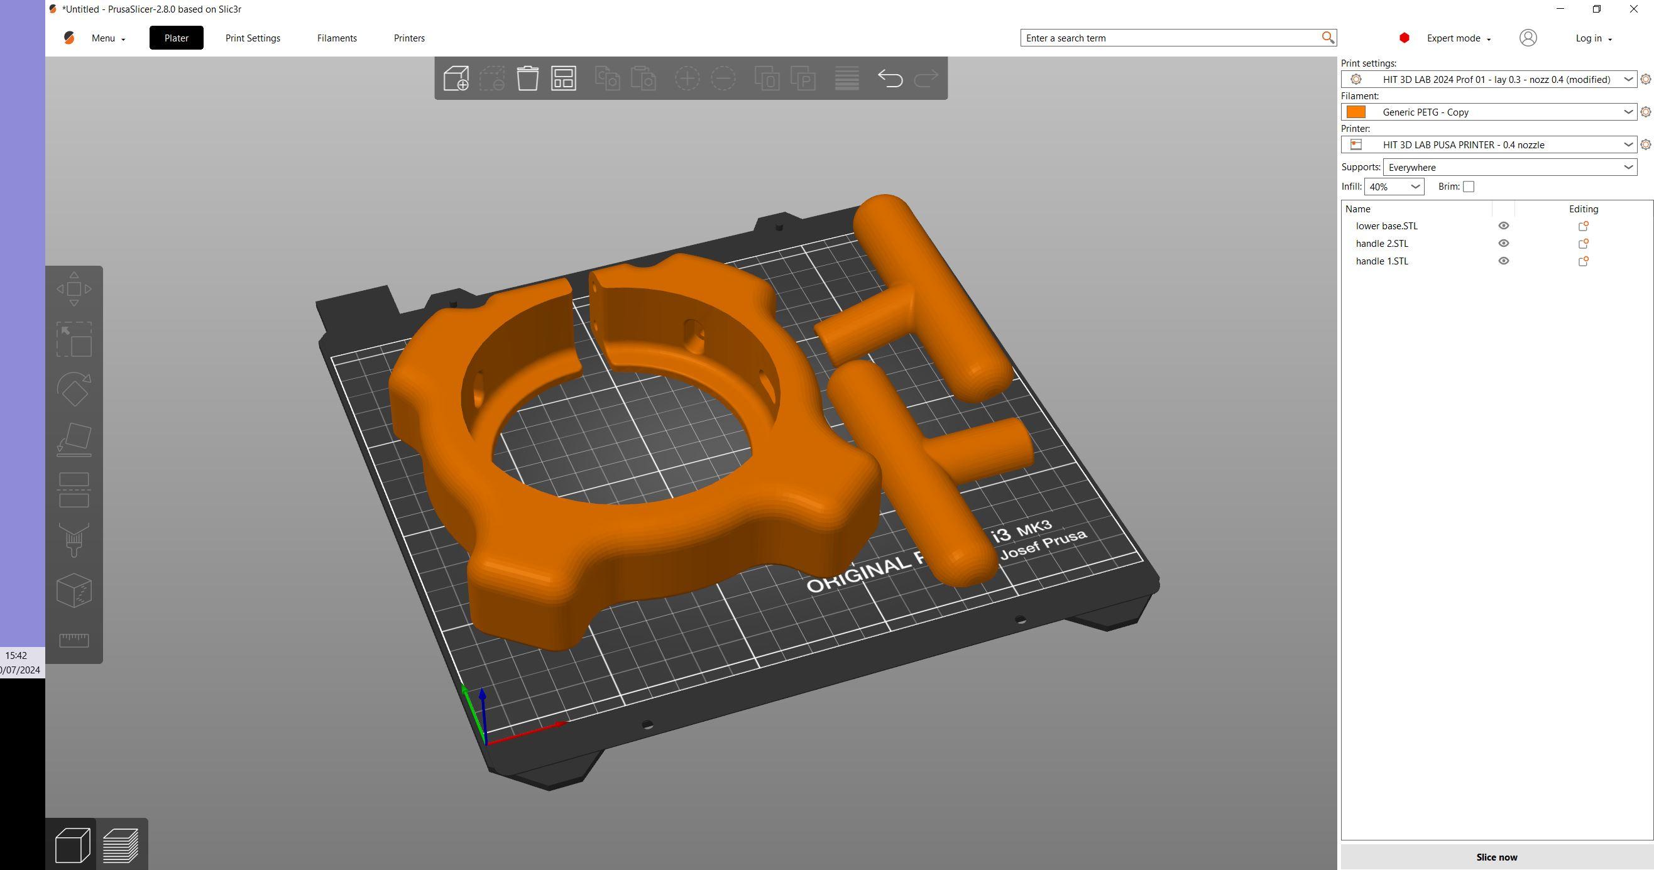Image resolution: width=1654 pixels, height=870 pixels.
Task: Switch to the Filaments tab
Action: 337,38
